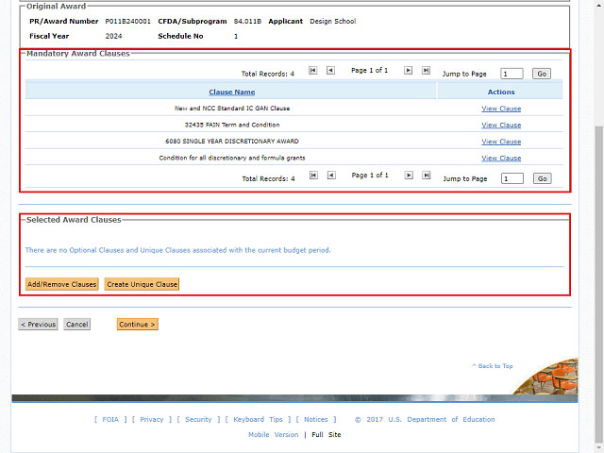Click first page icon in bottom pagination
This screenshot has width=604, height=453.
(x=313, y=176)
